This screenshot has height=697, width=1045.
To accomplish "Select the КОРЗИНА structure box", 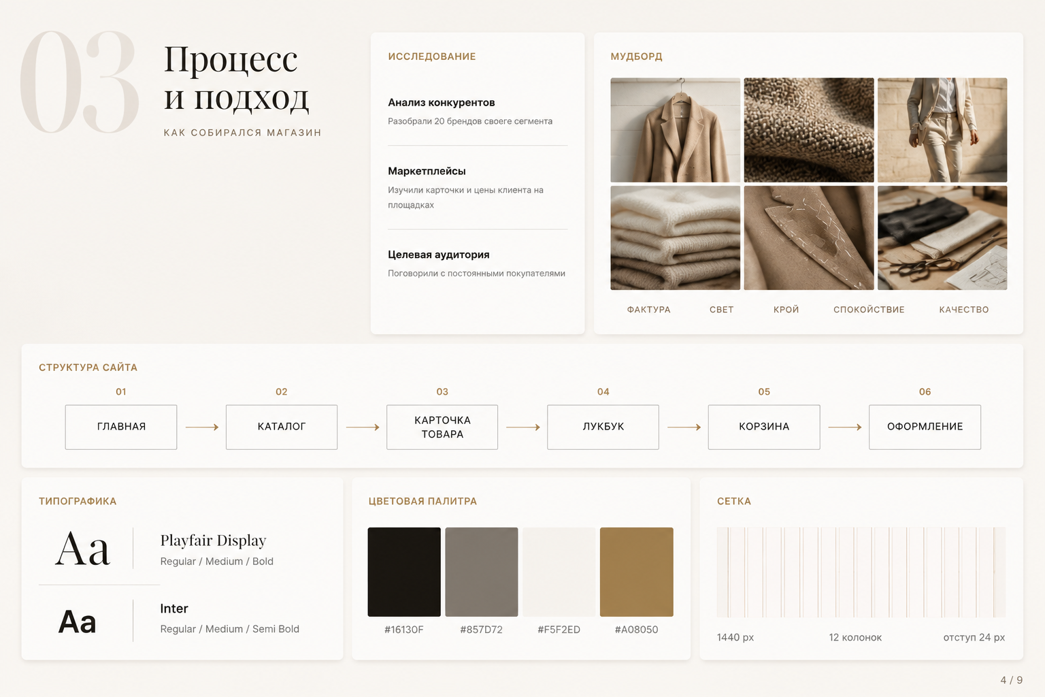I will click(764, 427).
